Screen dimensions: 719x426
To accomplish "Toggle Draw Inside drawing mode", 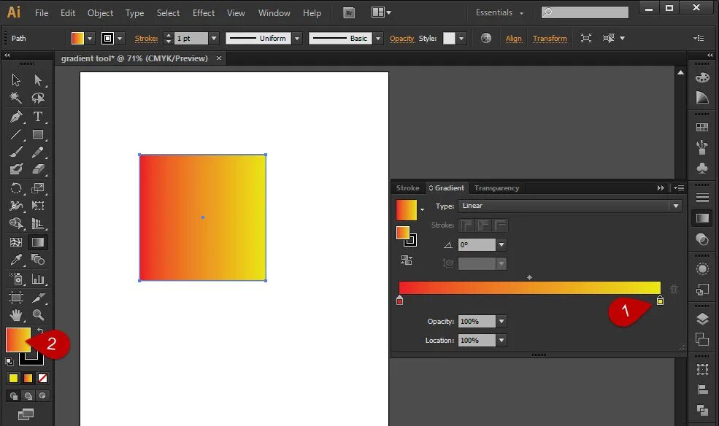I will pos(42,396).
